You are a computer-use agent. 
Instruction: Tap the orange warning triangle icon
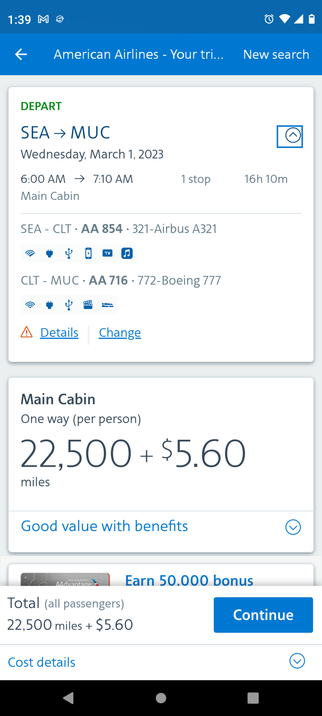click(x=26, y=332)
